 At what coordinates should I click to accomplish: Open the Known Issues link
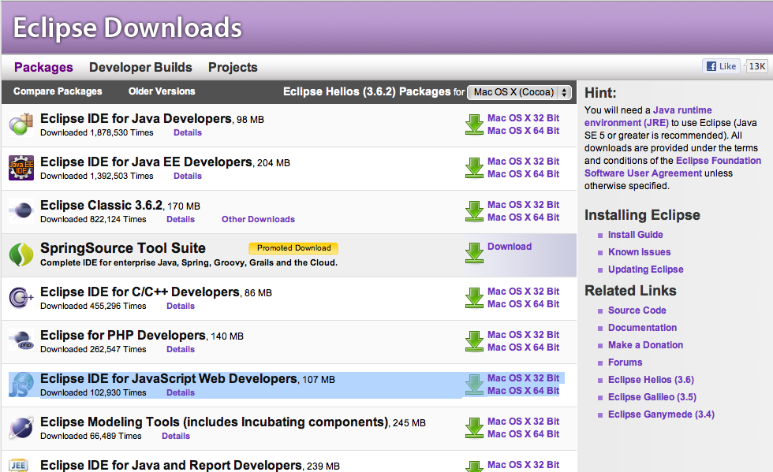(x=639, y=252)
